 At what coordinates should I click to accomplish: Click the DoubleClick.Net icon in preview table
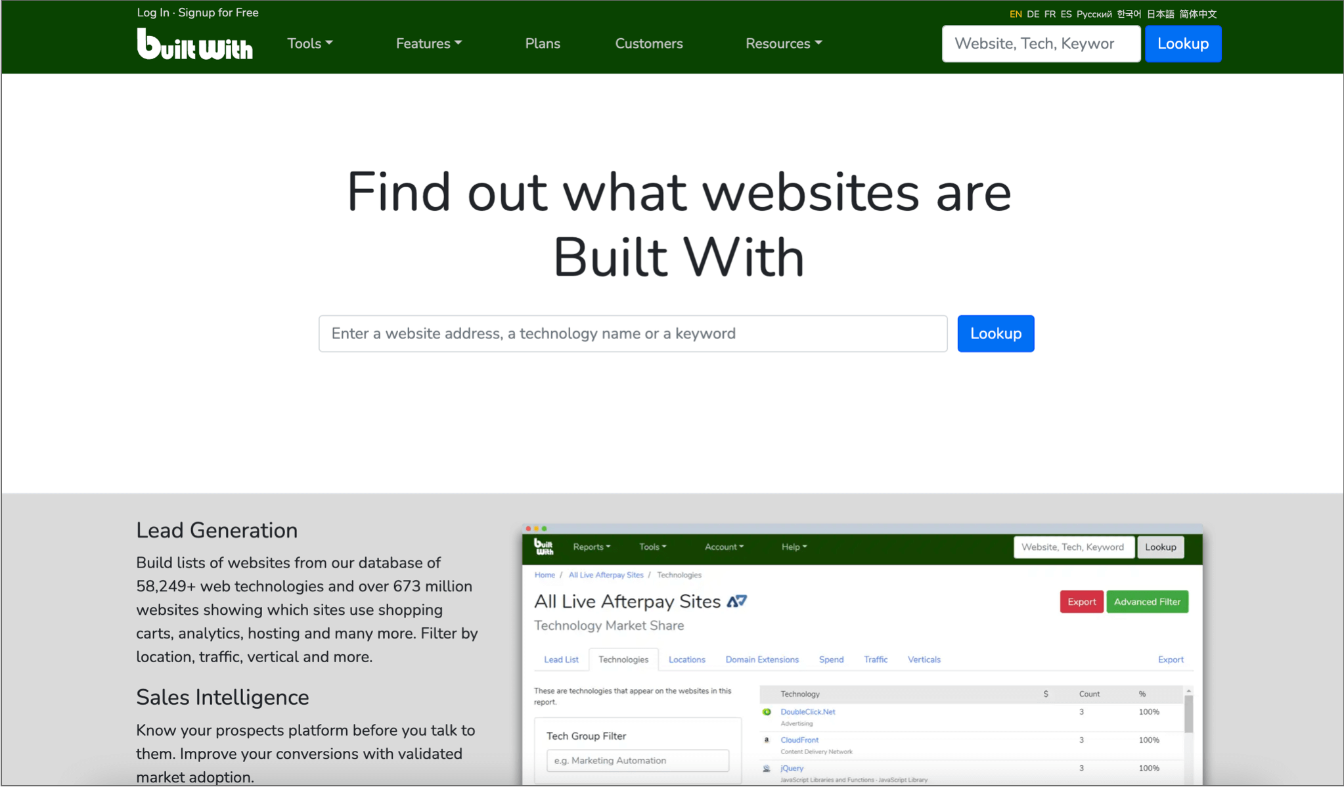coord(767,712)
